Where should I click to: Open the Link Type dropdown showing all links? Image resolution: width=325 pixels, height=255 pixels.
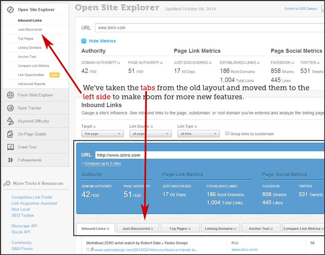click(198, 134)
